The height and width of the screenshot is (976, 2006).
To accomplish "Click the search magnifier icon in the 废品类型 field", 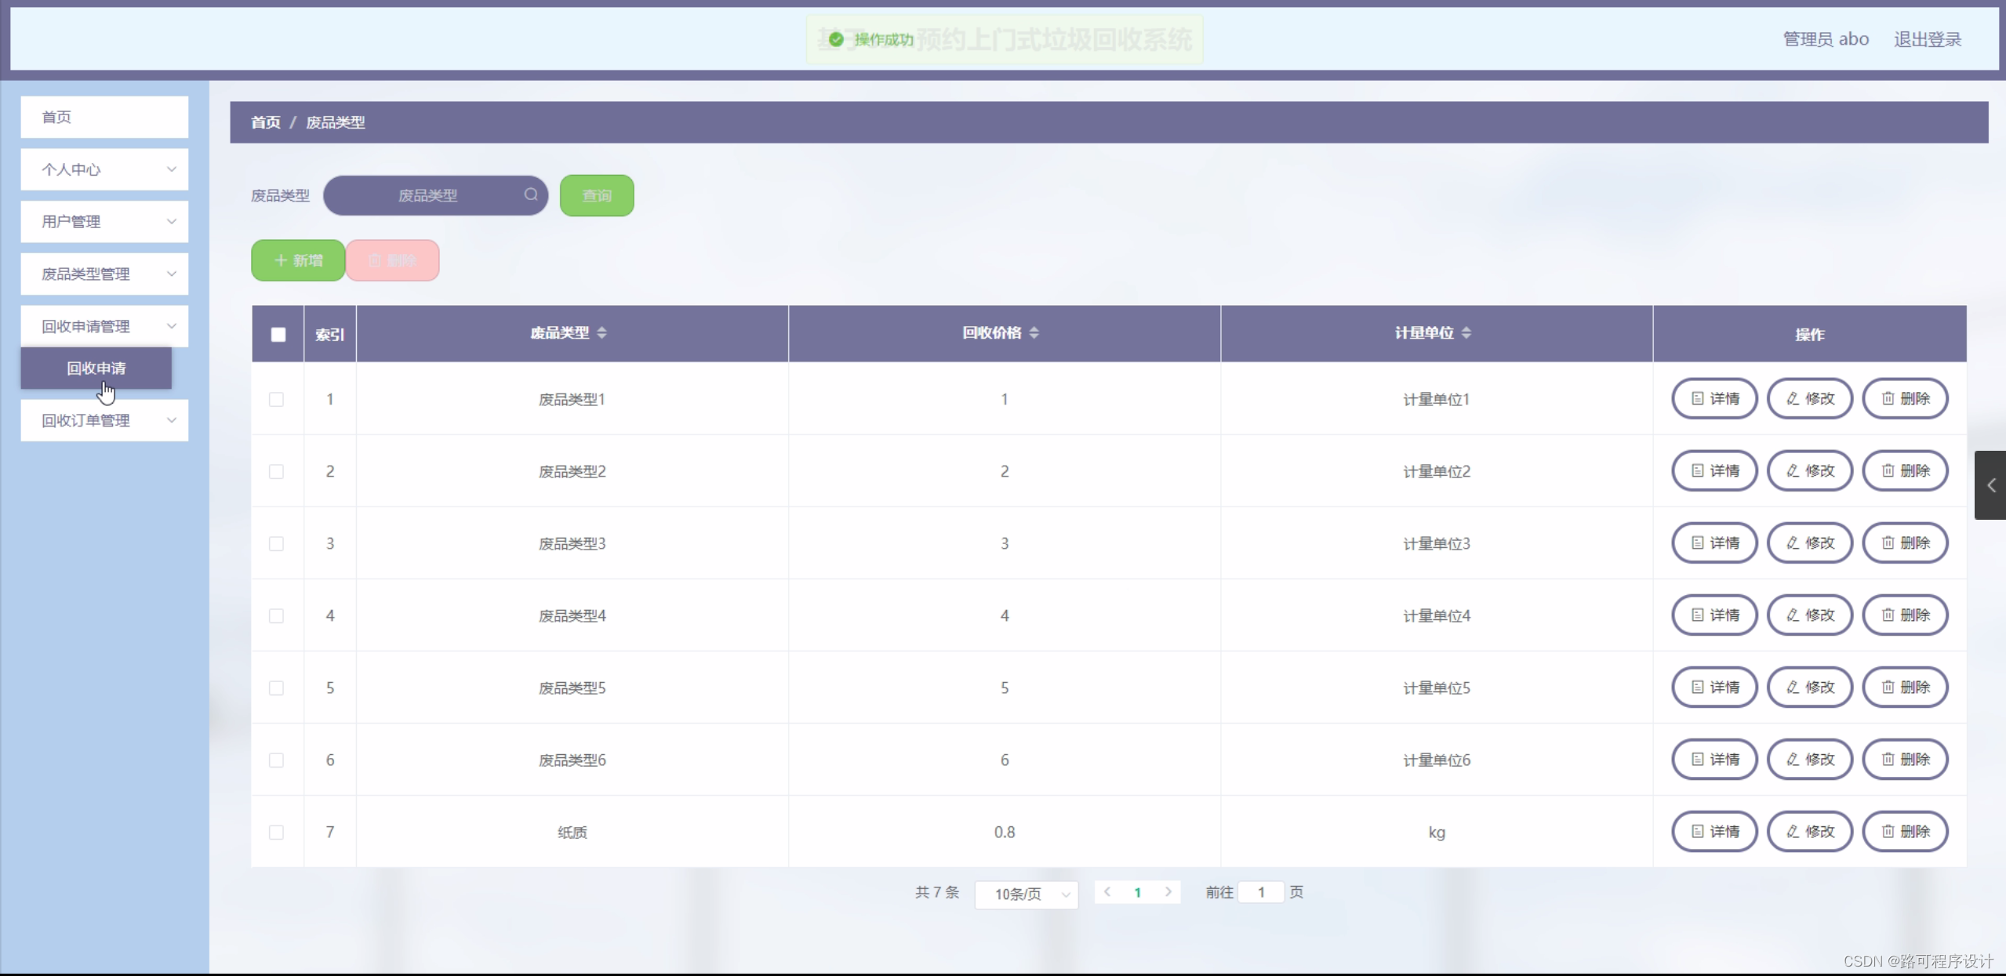I will (x=531, y=194).
